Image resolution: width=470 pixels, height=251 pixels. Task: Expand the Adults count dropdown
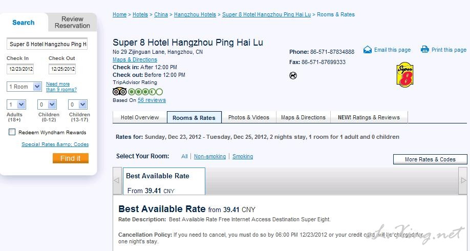tap(16, 104)
